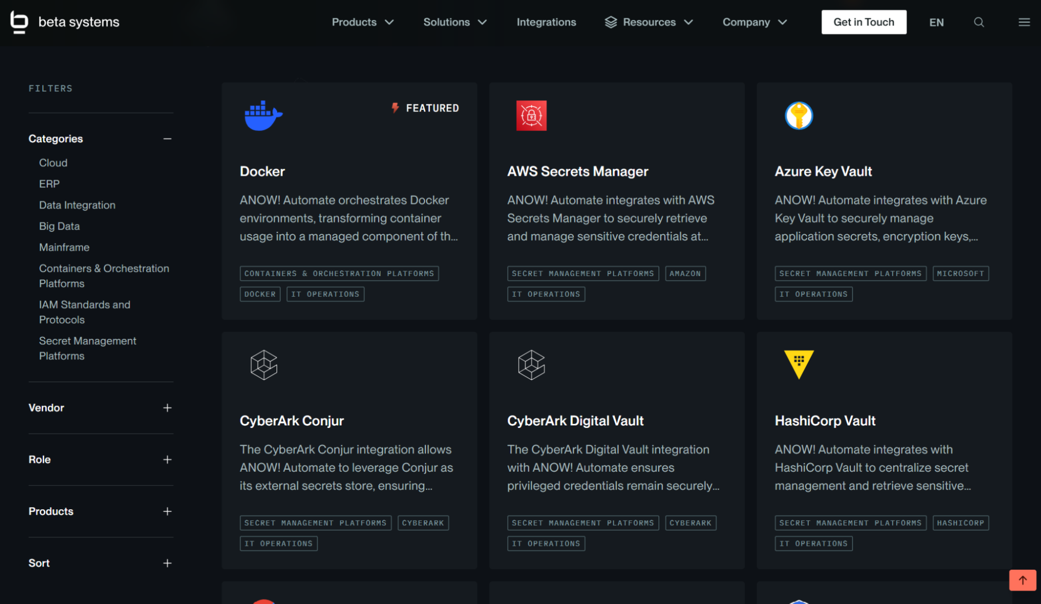Click the CyberArk Conjur cube icon

click(x=264, y=364)
